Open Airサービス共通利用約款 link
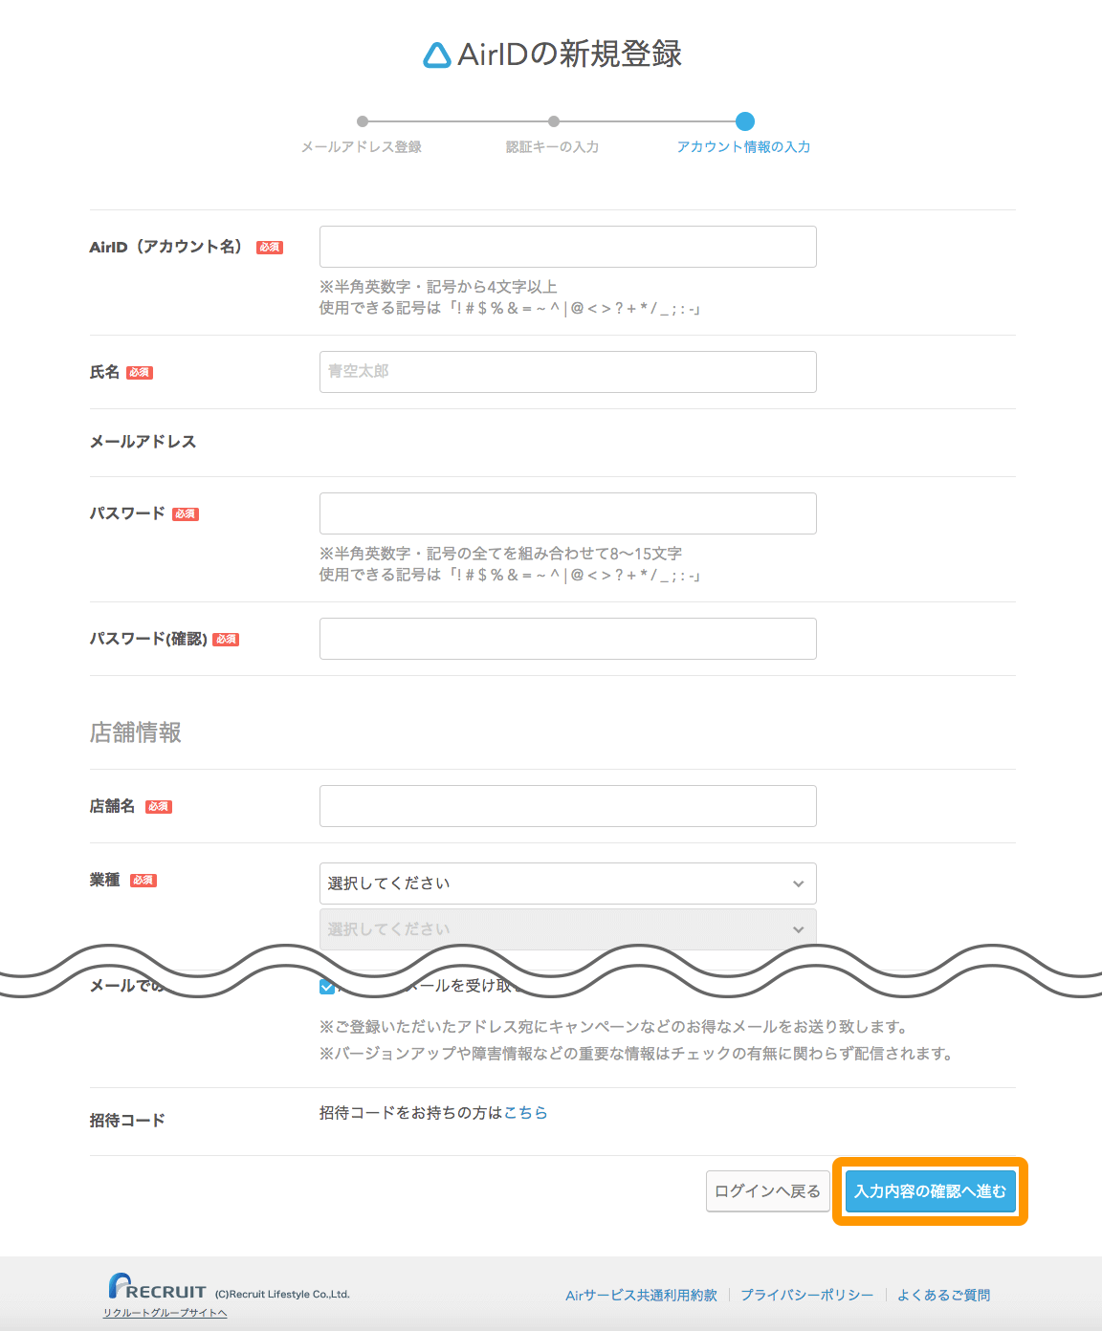The height and width of the screenshot is (1331, 1102). pyautogui.click(x=641, y=1296)
